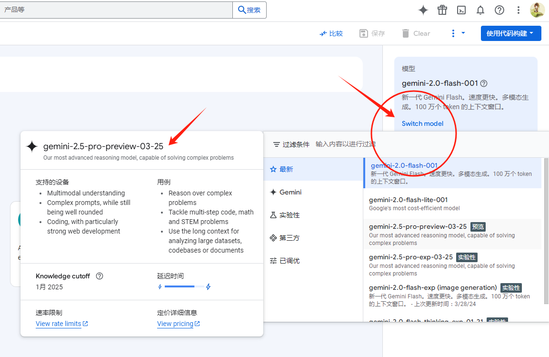Open the blue three-dot toolbar menu
The image size is (549, 357).
[453, 33]
